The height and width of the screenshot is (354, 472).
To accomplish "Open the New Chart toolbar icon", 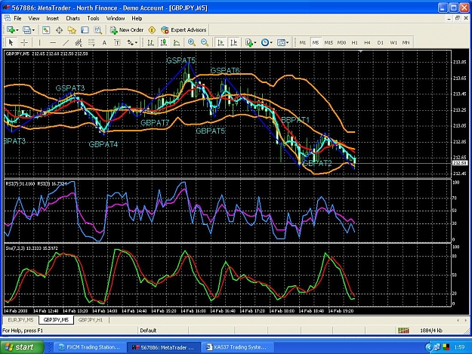I will click(x=11, y=30).
